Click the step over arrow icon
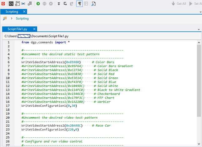 click(x=65, y=4)
